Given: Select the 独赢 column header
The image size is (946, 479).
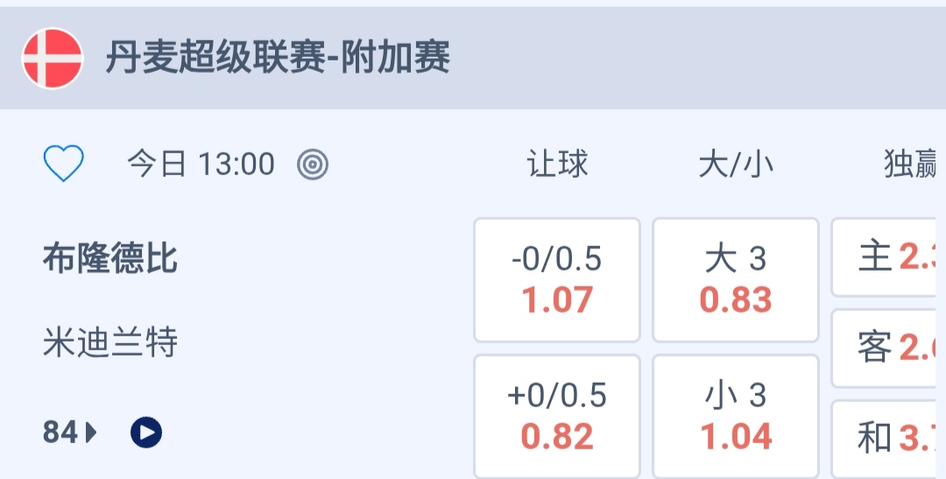Looking at the screenshot, I should point(911,164).
